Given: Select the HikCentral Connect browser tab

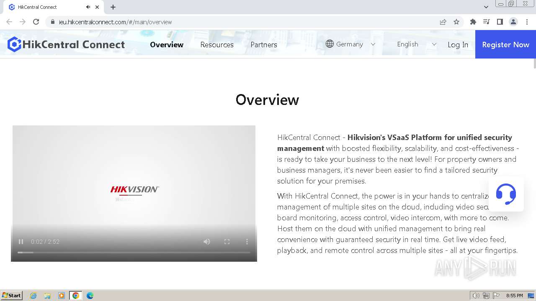Looking at the screenshot, I should pos(54,7).
